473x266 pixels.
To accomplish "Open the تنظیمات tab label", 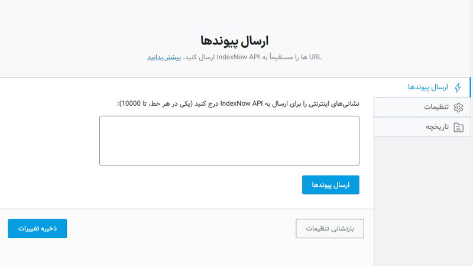I will click(436, 107).
